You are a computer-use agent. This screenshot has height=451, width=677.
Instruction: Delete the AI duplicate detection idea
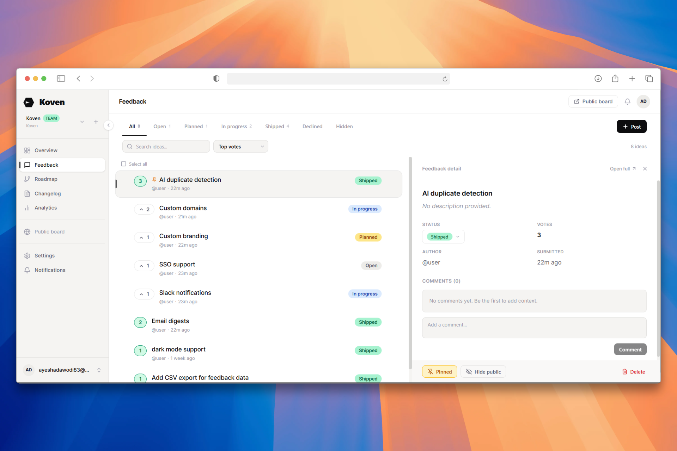click(634, 372)
